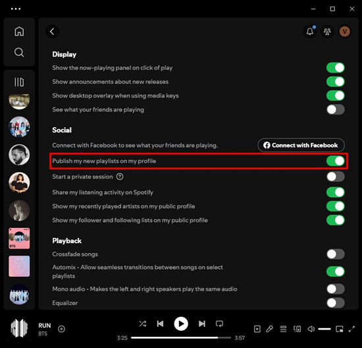This screenshot has width=362, height=348.
Task: Open the pink BTS playlist in library
Action: (19, 238)
